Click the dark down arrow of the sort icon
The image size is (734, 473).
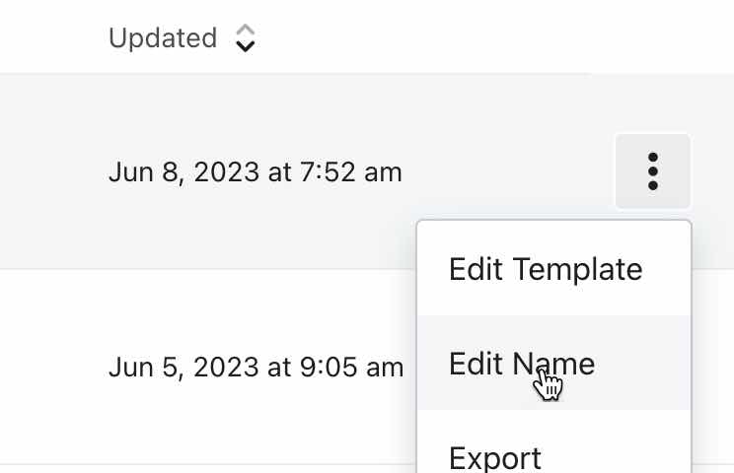pyautogui.click(x=246, y=46)
